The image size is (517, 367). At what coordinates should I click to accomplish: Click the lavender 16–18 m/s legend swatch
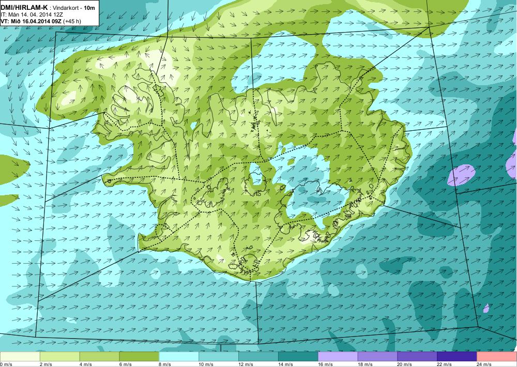click(338, 357)
